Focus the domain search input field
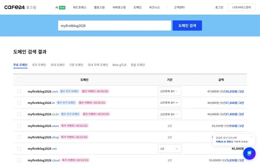The height and width of the screenshot is (164, 260). pos(114,26)
